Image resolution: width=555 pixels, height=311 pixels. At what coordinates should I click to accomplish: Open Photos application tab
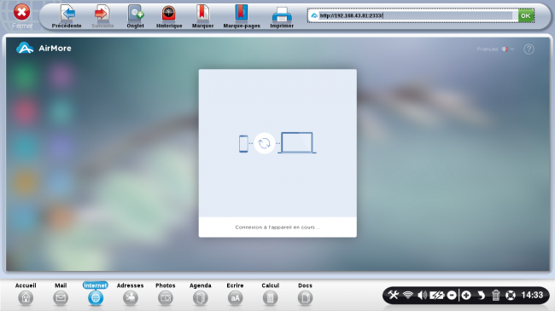pos(166,294)
